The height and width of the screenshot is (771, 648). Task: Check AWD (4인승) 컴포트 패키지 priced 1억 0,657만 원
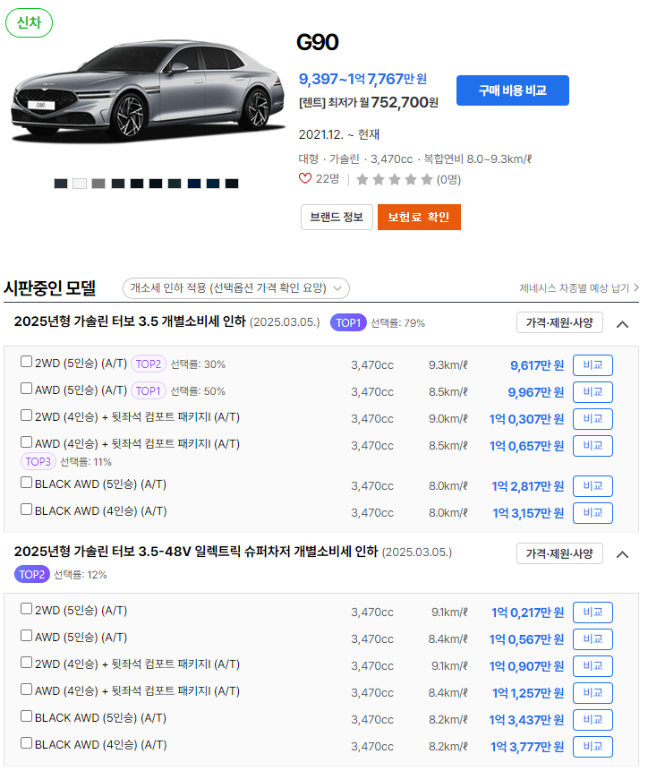27,442
